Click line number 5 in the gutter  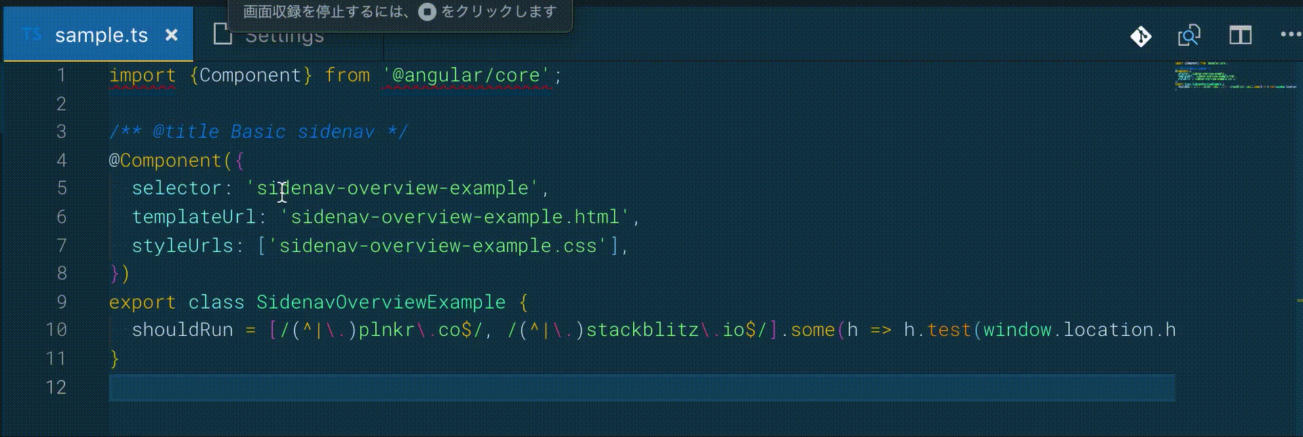click(61, 188)
